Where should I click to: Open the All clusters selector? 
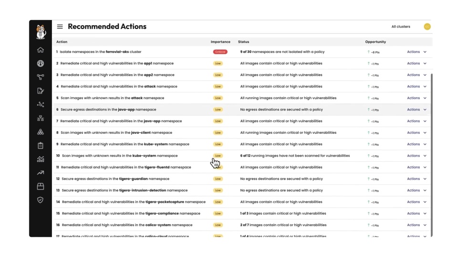pos(401,27)
